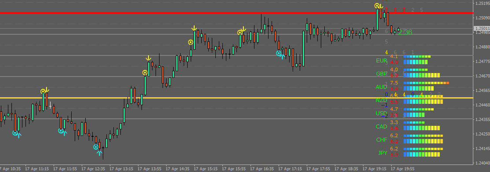Click the yellow sell arrow near 15:15

194,28
